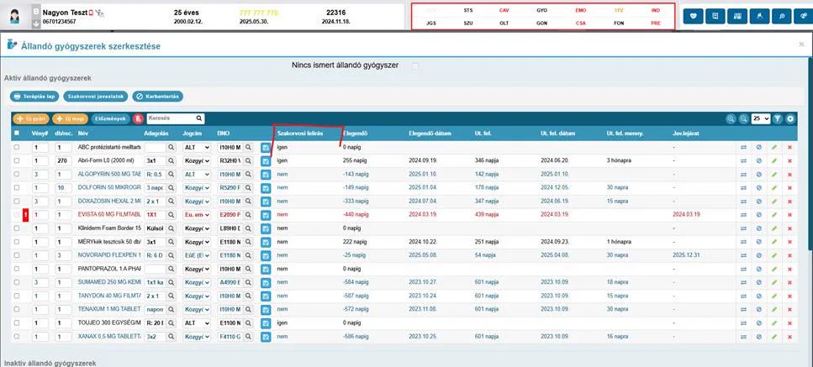Click the orange 'Új magi' button
Image resolution: width=813 pixels, height=367 pixels.
tap(70, 118)
